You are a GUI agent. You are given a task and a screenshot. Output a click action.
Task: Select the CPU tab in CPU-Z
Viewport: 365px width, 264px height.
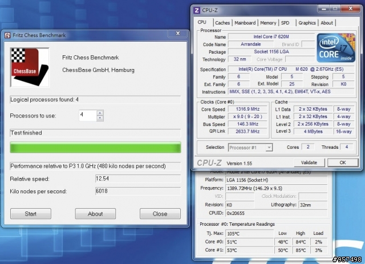[202, 22]
